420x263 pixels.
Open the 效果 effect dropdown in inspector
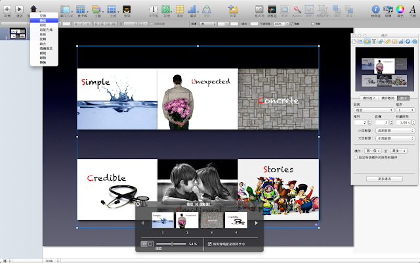click(x=373, y=110)
